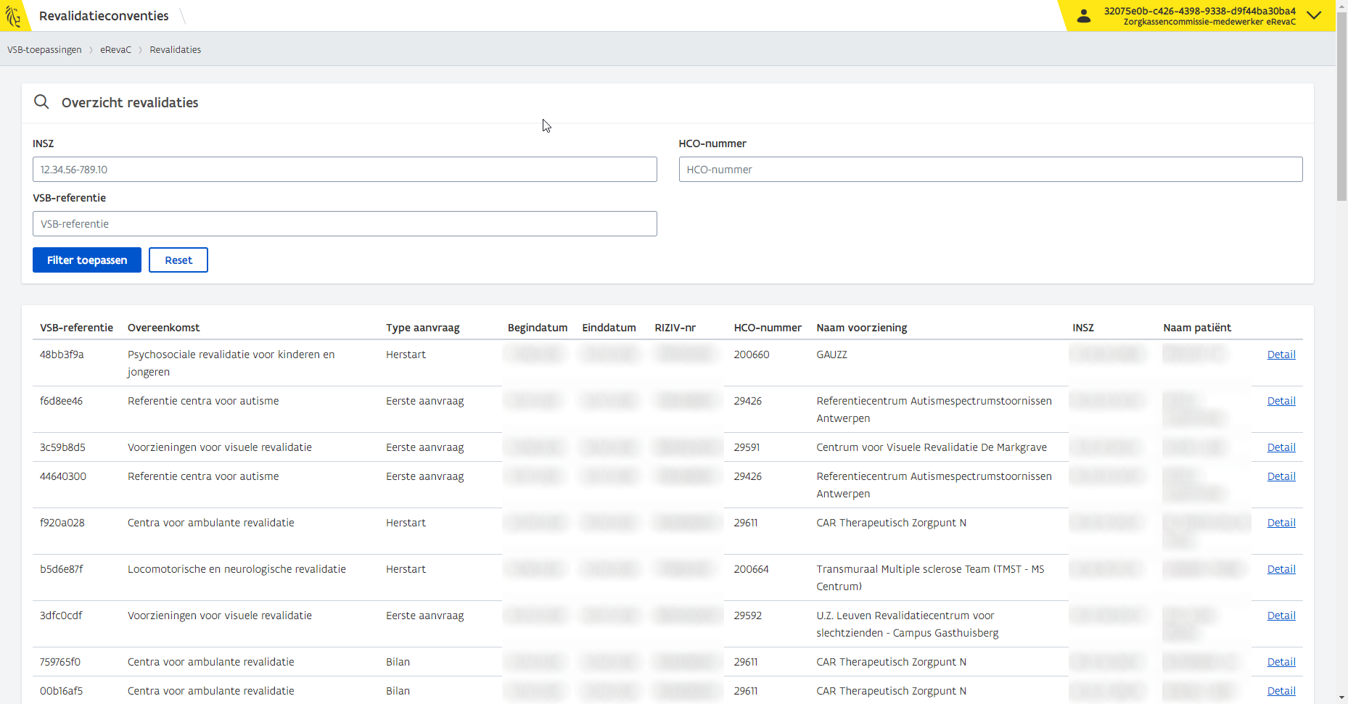Select reference cell 3c59b8d5
Viewport: 1348px width, 704px height.
point(62,447)
